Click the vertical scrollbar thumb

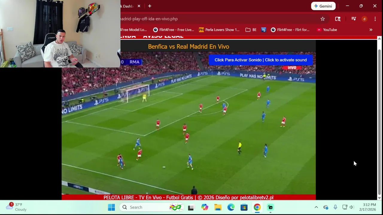(x=379, y=122)
